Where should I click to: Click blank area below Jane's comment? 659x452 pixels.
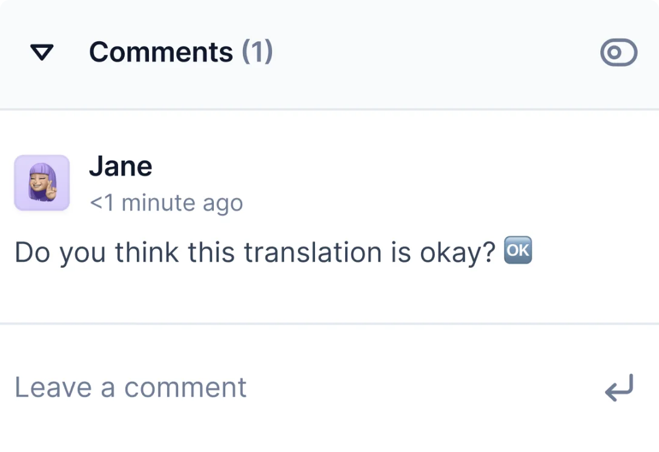[327, 297]
